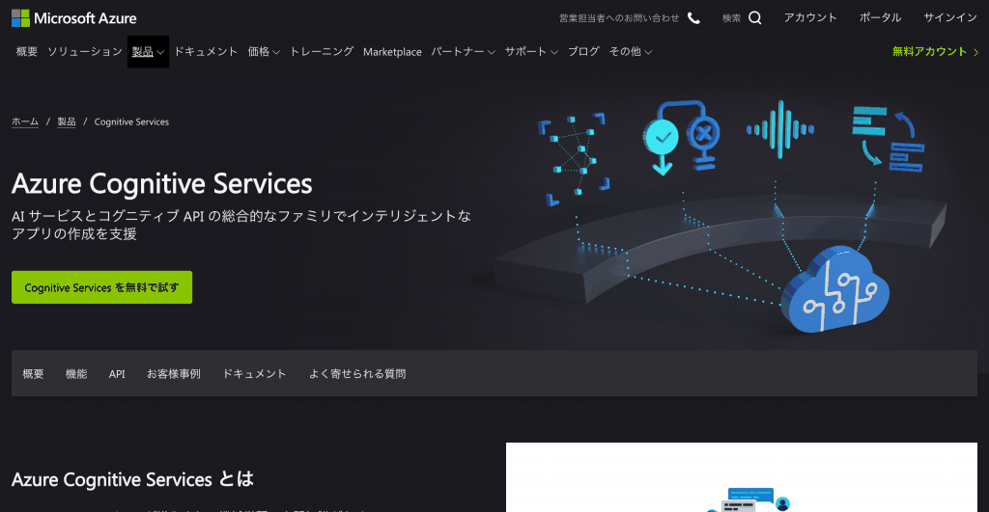
Task: Open the アカウント link
Action: click(810, 17)
